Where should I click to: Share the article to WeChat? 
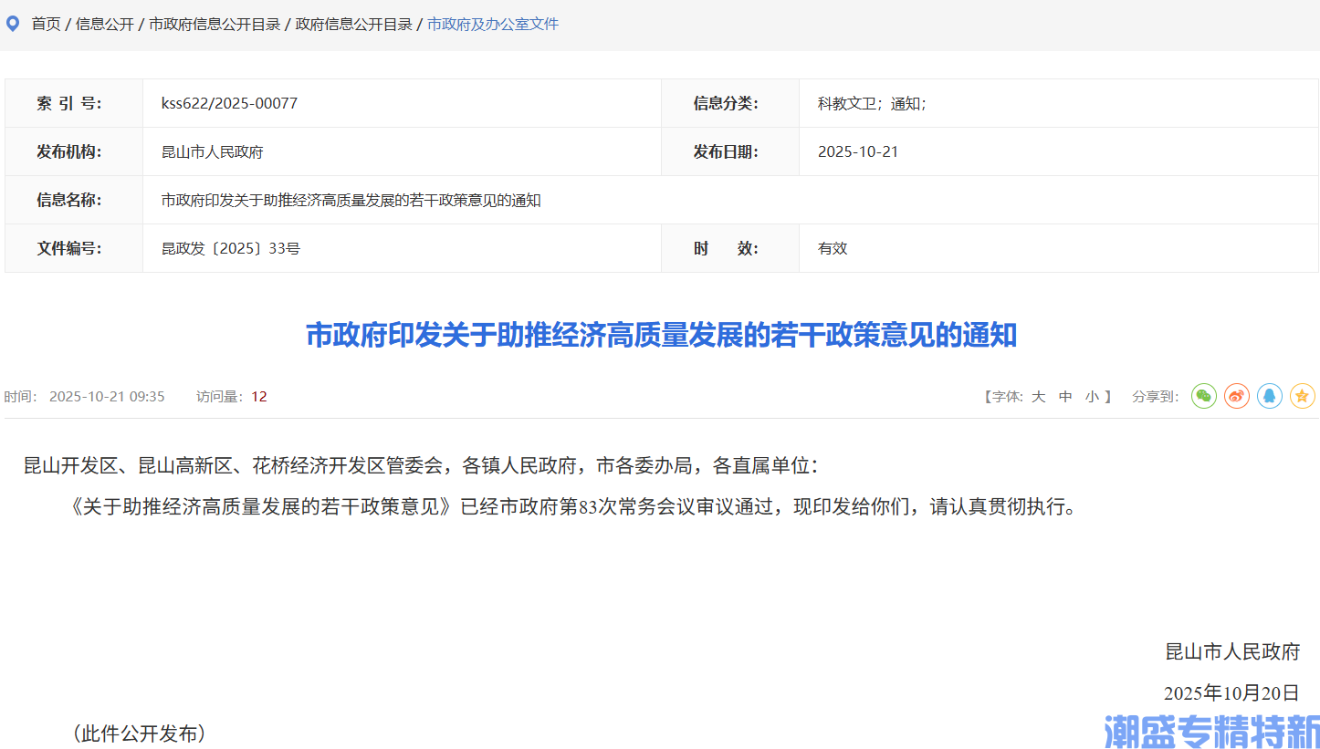click(x=1203, y=396)
